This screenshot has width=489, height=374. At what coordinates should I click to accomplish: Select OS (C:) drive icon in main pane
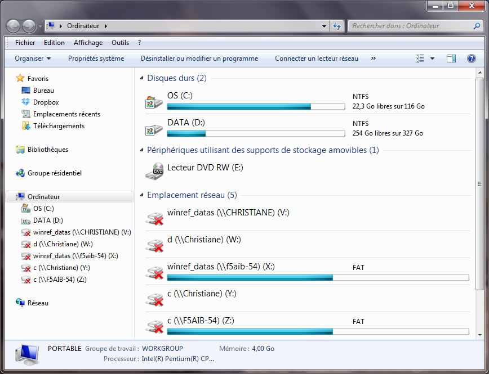tap(154, 102)
